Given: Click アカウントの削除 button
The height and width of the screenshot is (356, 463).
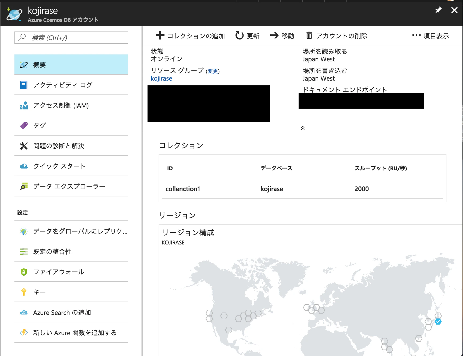Looking at the screenshot, I should tap(337, 36).
